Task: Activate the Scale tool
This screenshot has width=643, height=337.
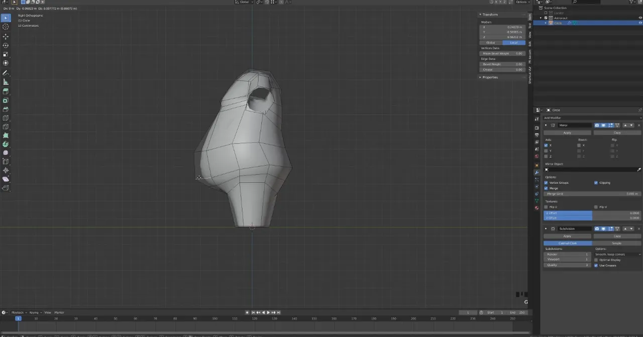Action: pyautogui.click(x=6, y=54)
